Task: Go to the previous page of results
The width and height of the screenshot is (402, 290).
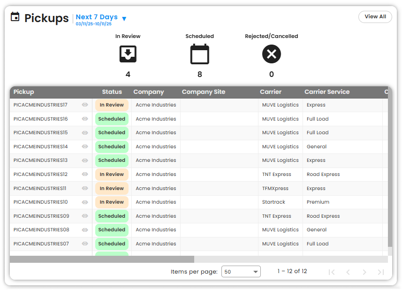Action: 348,272
